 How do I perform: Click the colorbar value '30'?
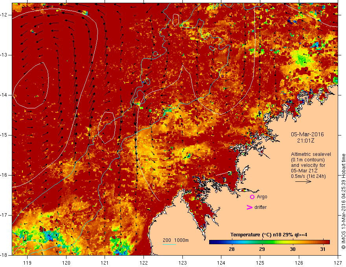(x=293, y=249)
